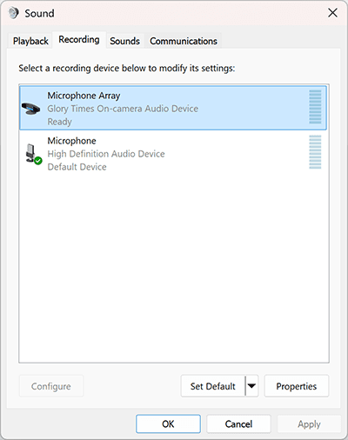Confirm with the OK button
This screenshot has height=440, width=348.
click(x=168, y=423)
